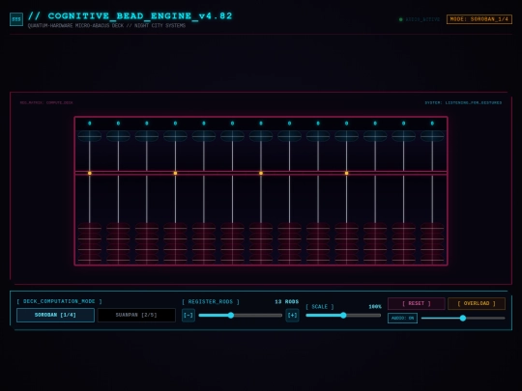Trigger the [ OVERLOAD ] button
Screen dimensions: 522x391
click(477, 303)
